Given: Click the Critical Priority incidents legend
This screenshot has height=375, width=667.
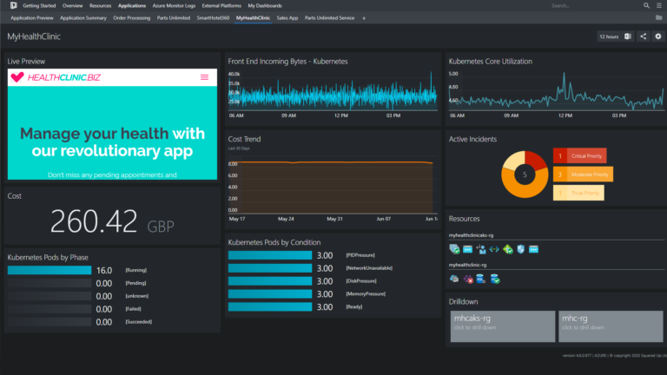Looking at the screenshot, I should point(580,155).
